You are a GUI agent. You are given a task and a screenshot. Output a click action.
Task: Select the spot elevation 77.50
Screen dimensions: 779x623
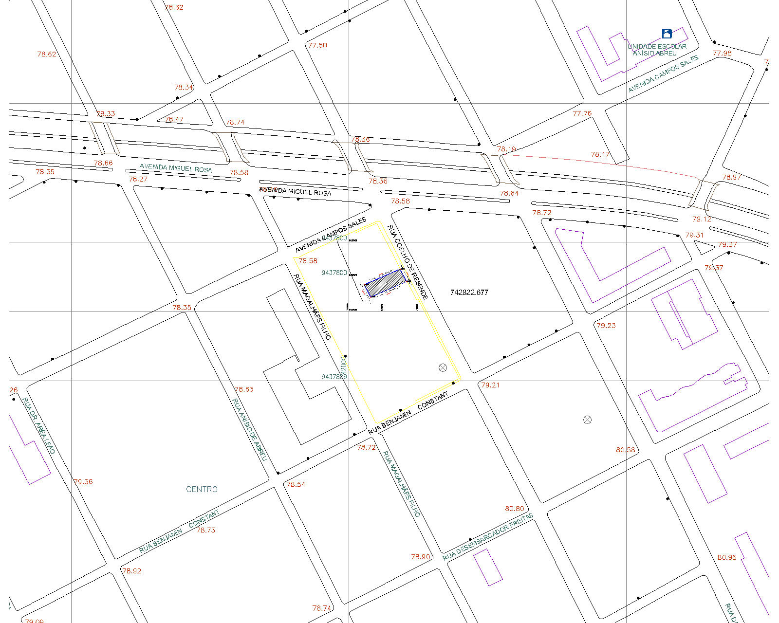pyautogui.click(x=317, y=45)
